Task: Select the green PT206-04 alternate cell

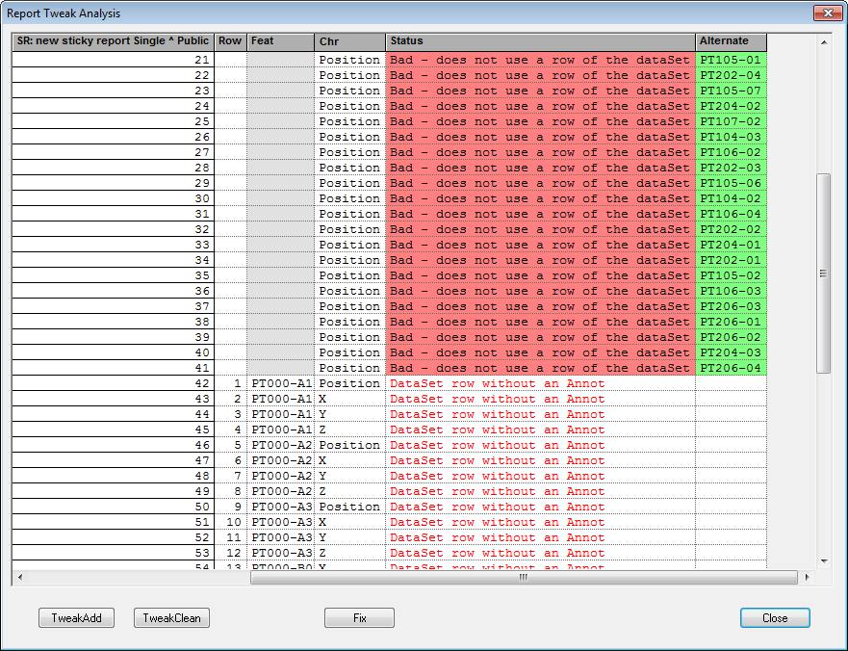Action: click(x=731, y=368)
